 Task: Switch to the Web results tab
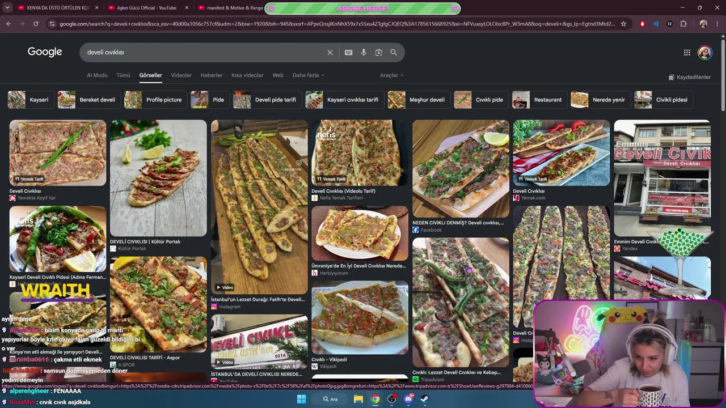(x=278, y=75)
